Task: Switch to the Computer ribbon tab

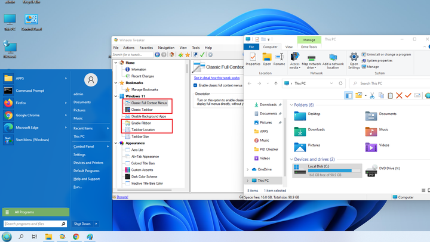Action: pyautogui.click(x=270, y=47)
